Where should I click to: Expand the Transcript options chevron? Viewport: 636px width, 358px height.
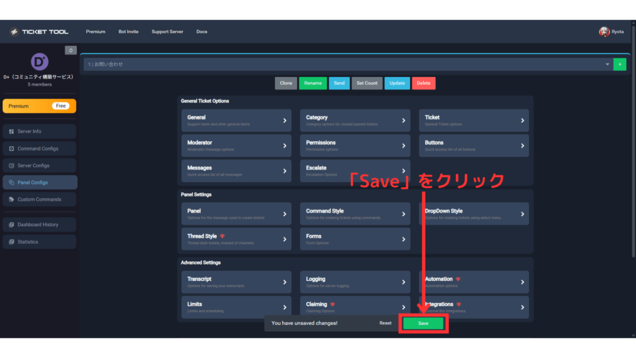284,282
